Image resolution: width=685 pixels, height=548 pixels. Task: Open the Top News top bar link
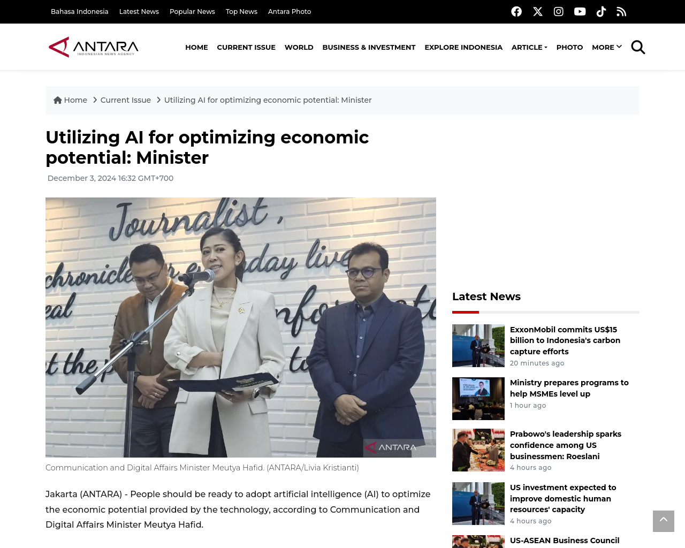point(241,11)
